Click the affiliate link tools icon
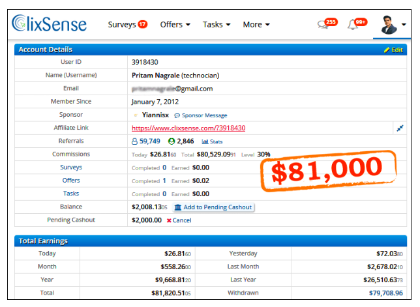This screenshot has height=307, width=420. (x=400, y=128)
